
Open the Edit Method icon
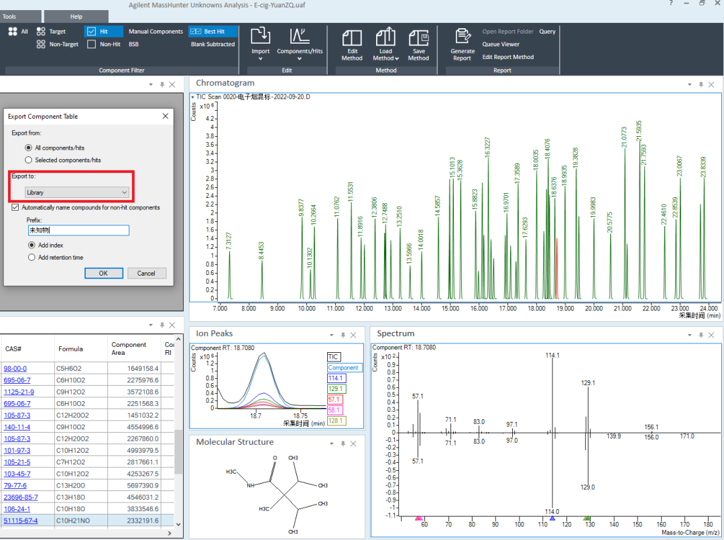352,37
